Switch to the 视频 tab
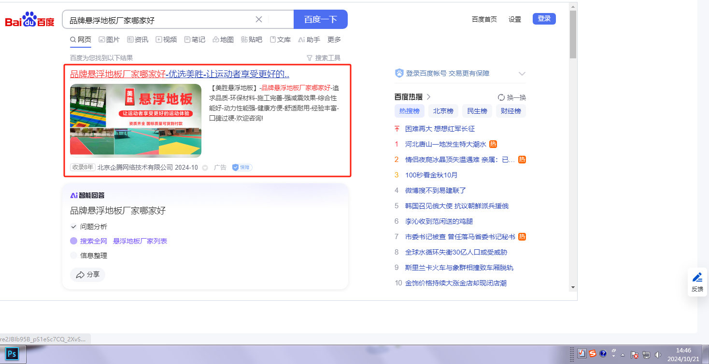Screen dimensions: 709x364 (166, 40)
